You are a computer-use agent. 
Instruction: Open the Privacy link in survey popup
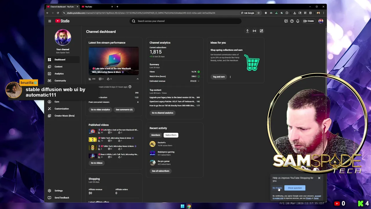[309, 198]
